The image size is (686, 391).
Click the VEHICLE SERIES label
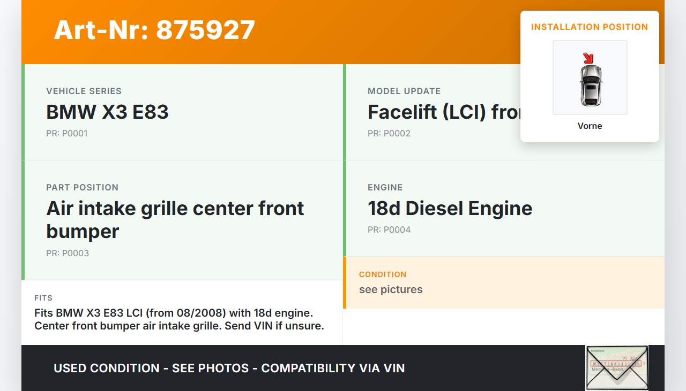tap(84, 91)
